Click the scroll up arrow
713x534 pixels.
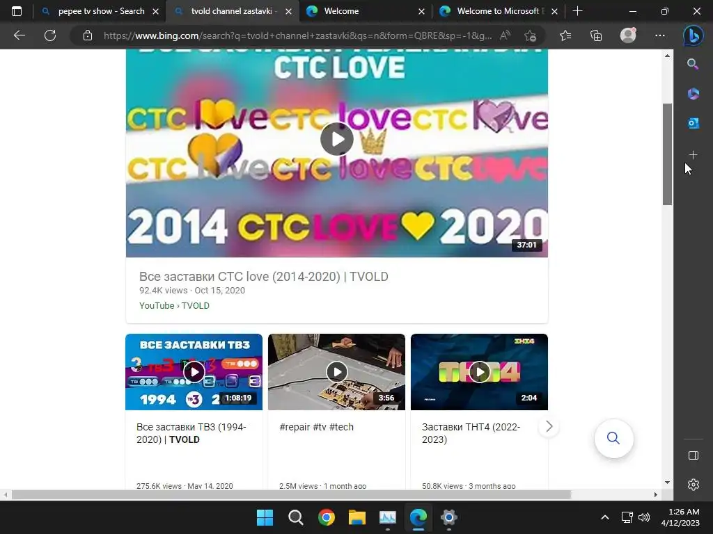pos(667,56)
